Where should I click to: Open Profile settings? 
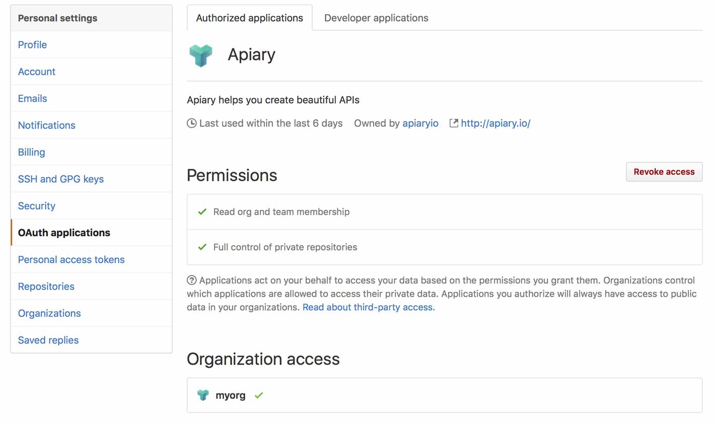click(x=91, y=45)
